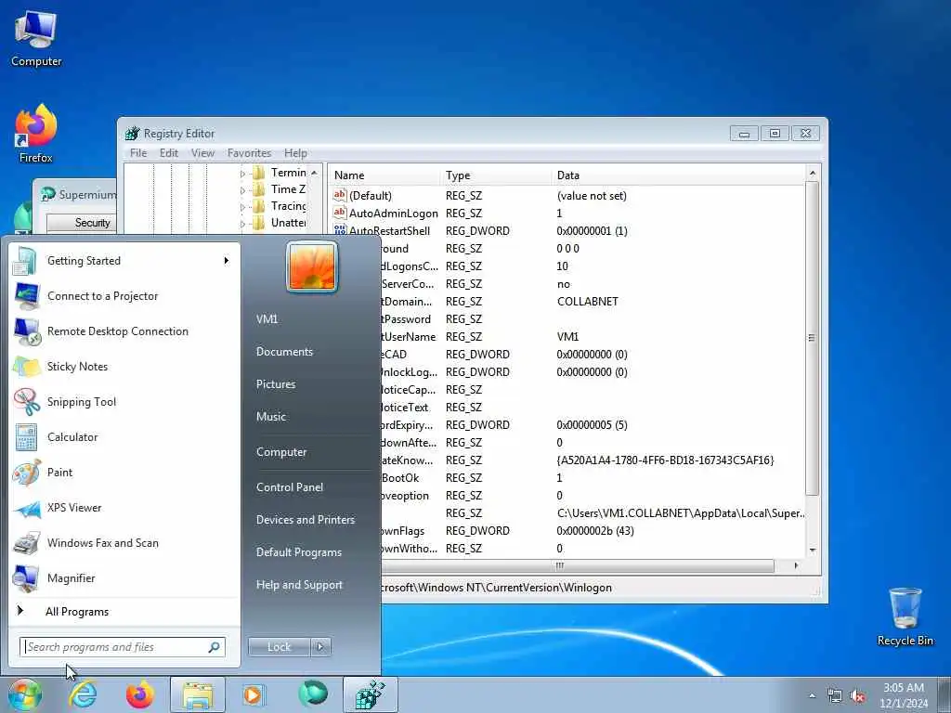Click the user account flower picture
Screen dimensions: 951x713
point(312,266)
